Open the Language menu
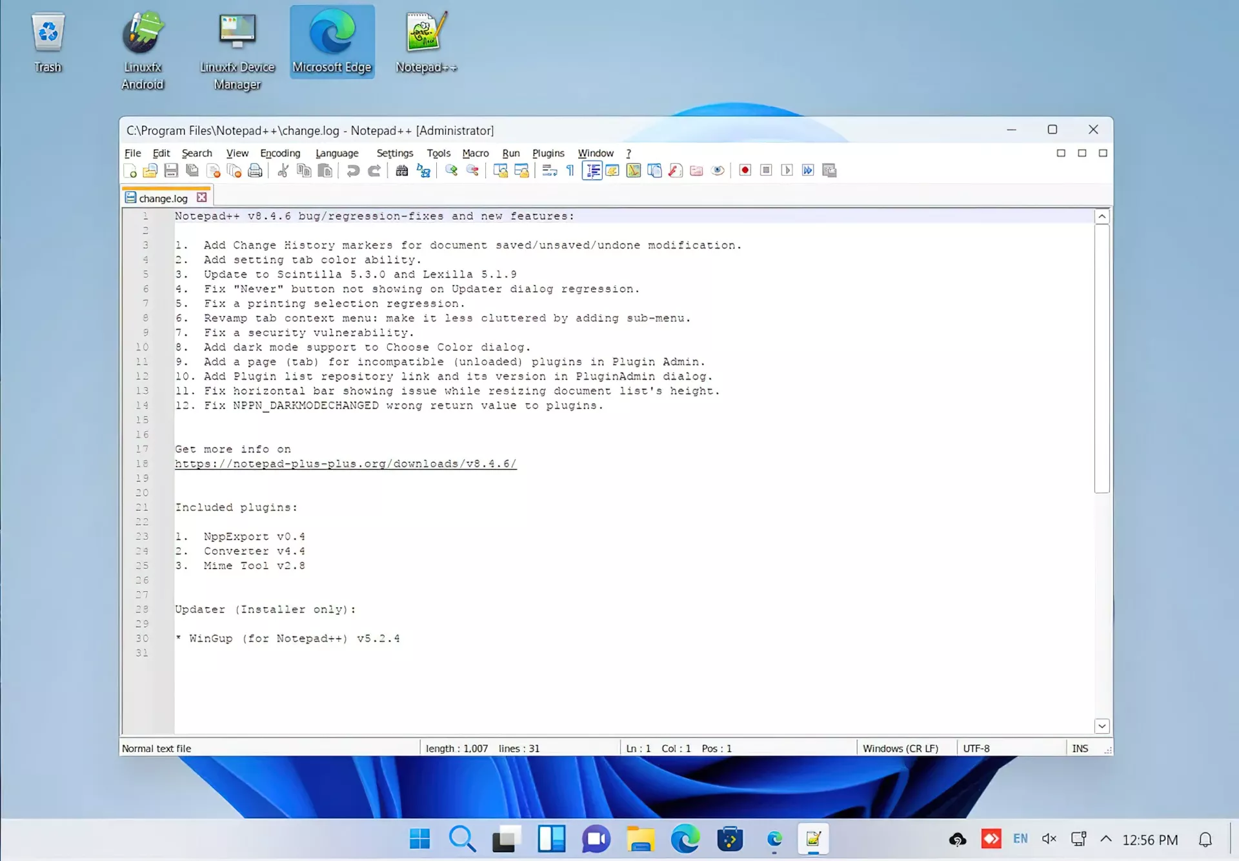The image size is (1239, 861). (337, 153)
